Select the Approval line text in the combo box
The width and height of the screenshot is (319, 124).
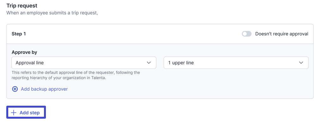click(x=30, y=63)
